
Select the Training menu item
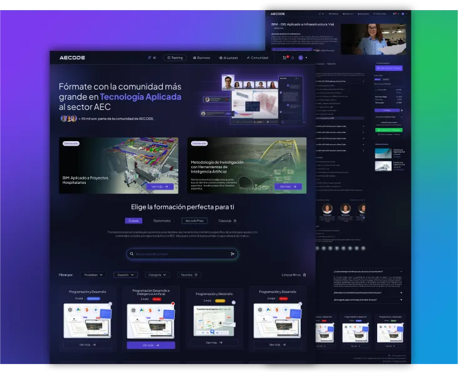(x=175, y=58)
